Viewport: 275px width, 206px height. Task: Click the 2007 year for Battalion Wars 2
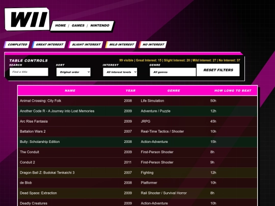[x=128, y=131]
